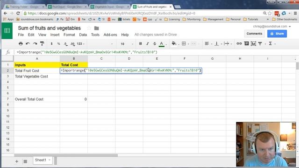Select cell Total Vegetable Cost
Screen dimensions: 299x168
coord(37,77)
